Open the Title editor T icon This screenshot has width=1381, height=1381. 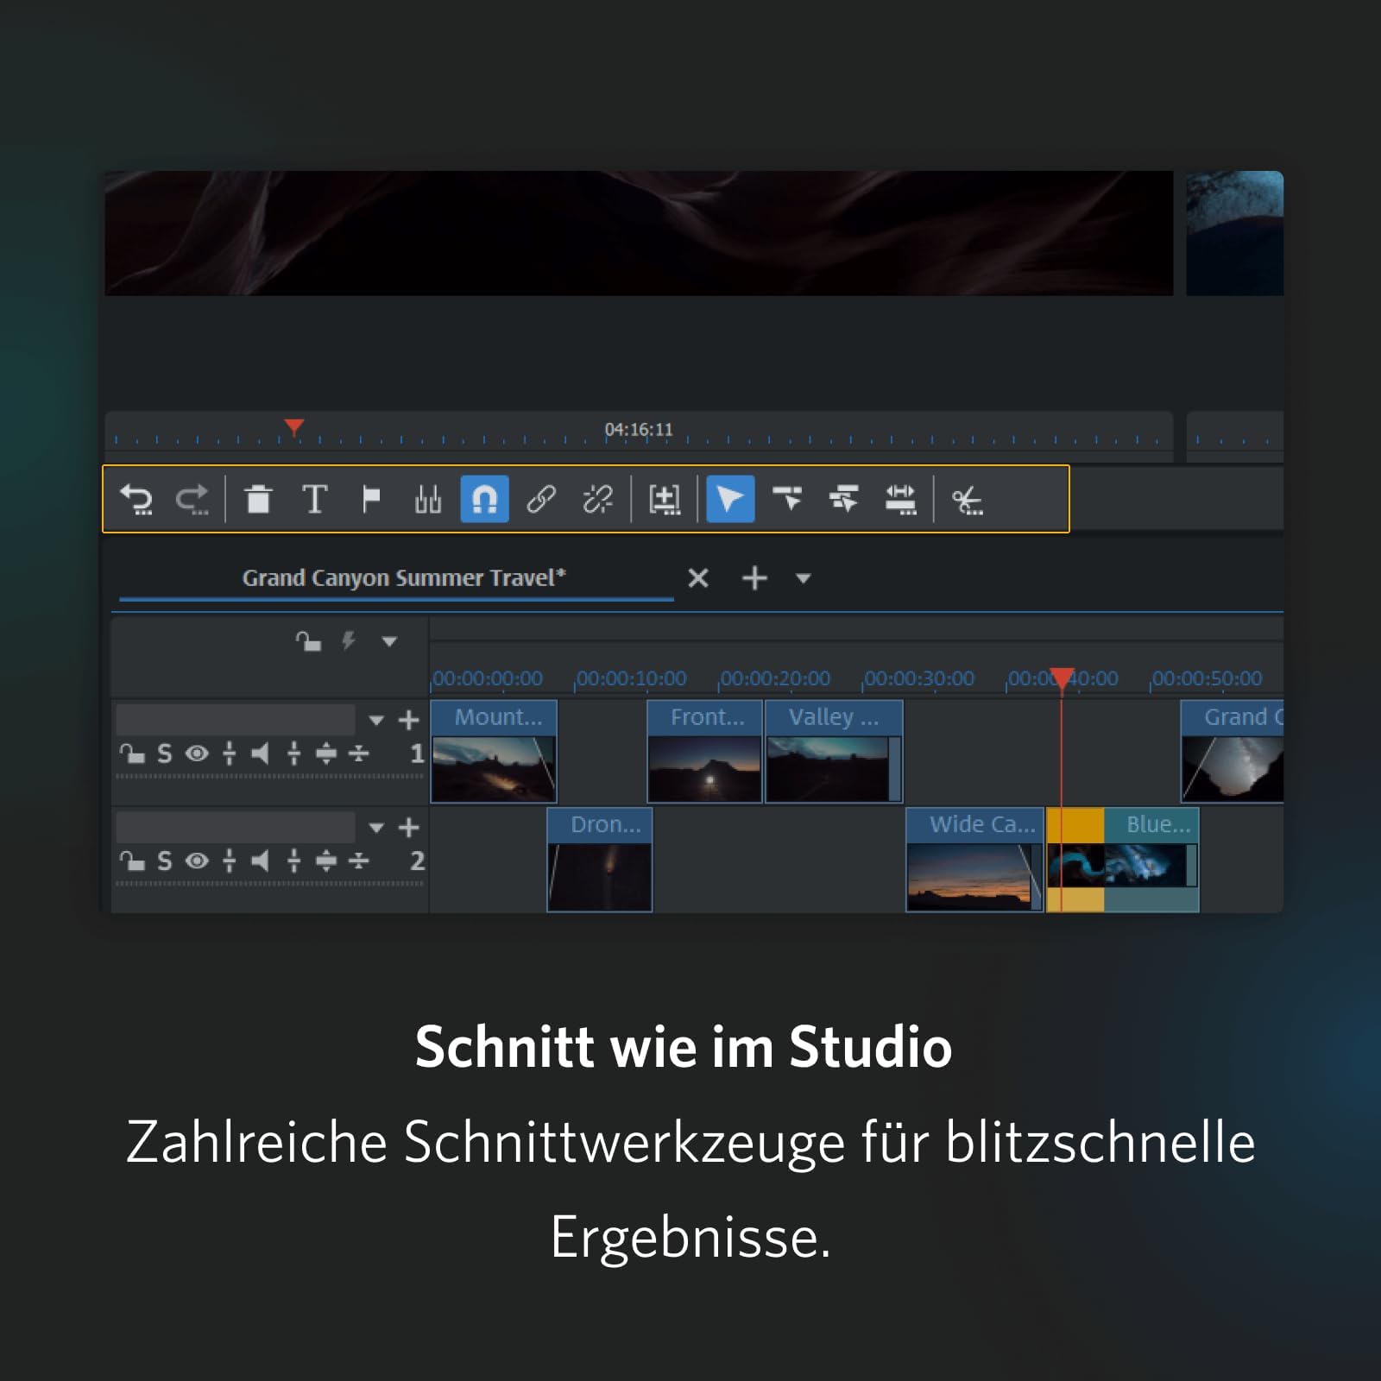[x=315, y=499]
